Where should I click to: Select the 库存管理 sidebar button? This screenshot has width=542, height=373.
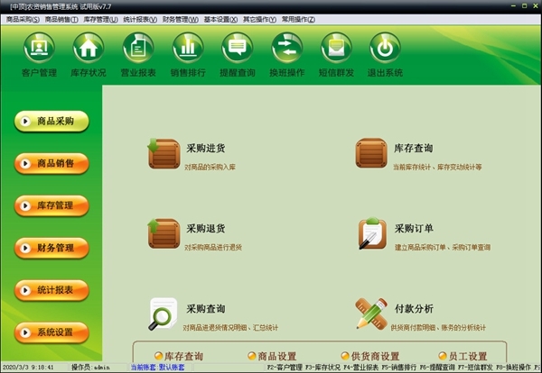click(51, 205)
